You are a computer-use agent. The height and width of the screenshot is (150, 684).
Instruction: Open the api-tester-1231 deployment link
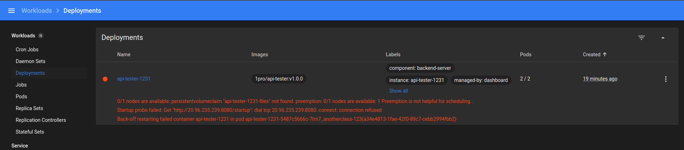[x=134, y=79]
